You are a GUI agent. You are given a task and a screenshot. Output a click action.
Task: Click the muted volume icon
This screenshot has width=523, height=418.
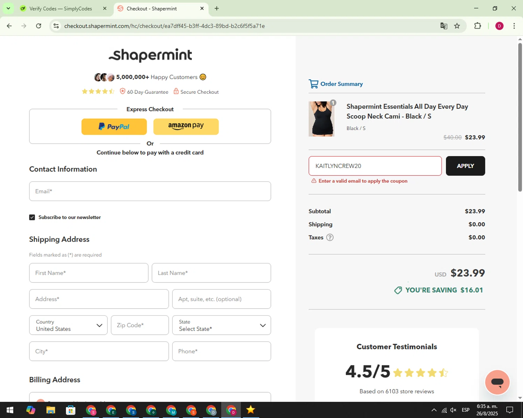pyautogui.click(x=454, y=410)
